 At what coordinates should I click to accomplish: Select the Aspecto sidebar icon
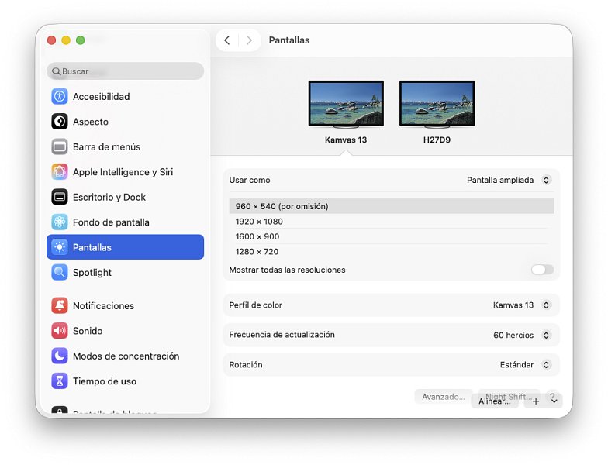60,122
